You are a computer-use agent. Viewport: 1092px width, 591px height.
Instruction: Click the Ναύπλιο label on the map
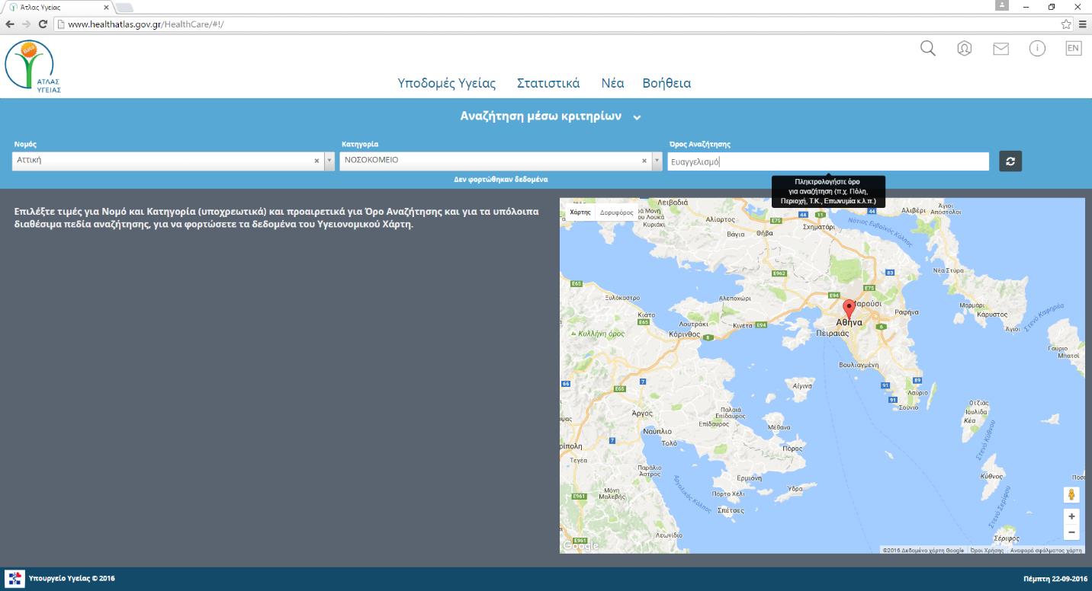pyautogui.click(x=657, y=431)
